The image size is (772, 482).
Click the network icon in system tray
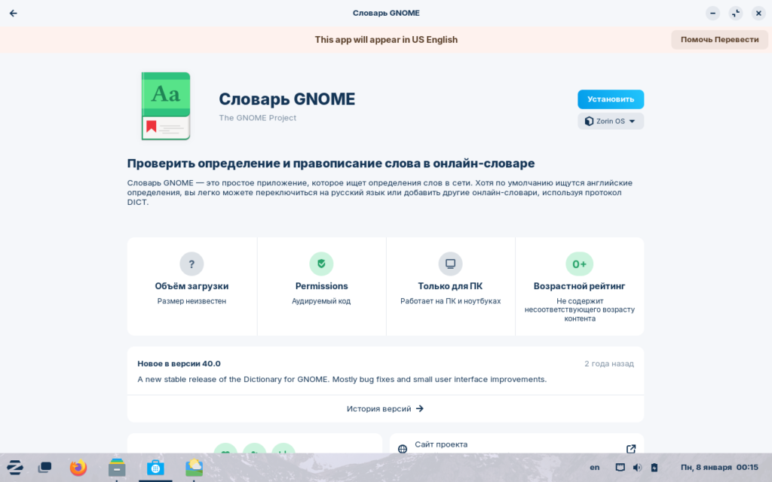pyautogui.click(x=620, y=467)
